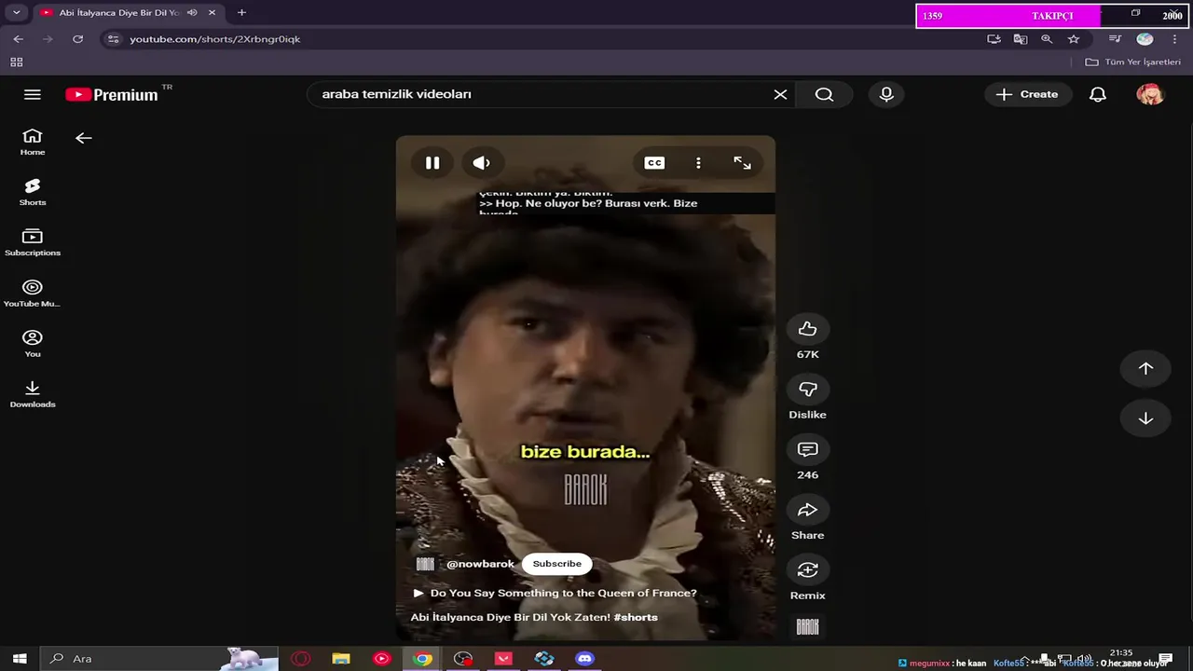
Task: Reload the page in the browser
Action: coord(78,39)
